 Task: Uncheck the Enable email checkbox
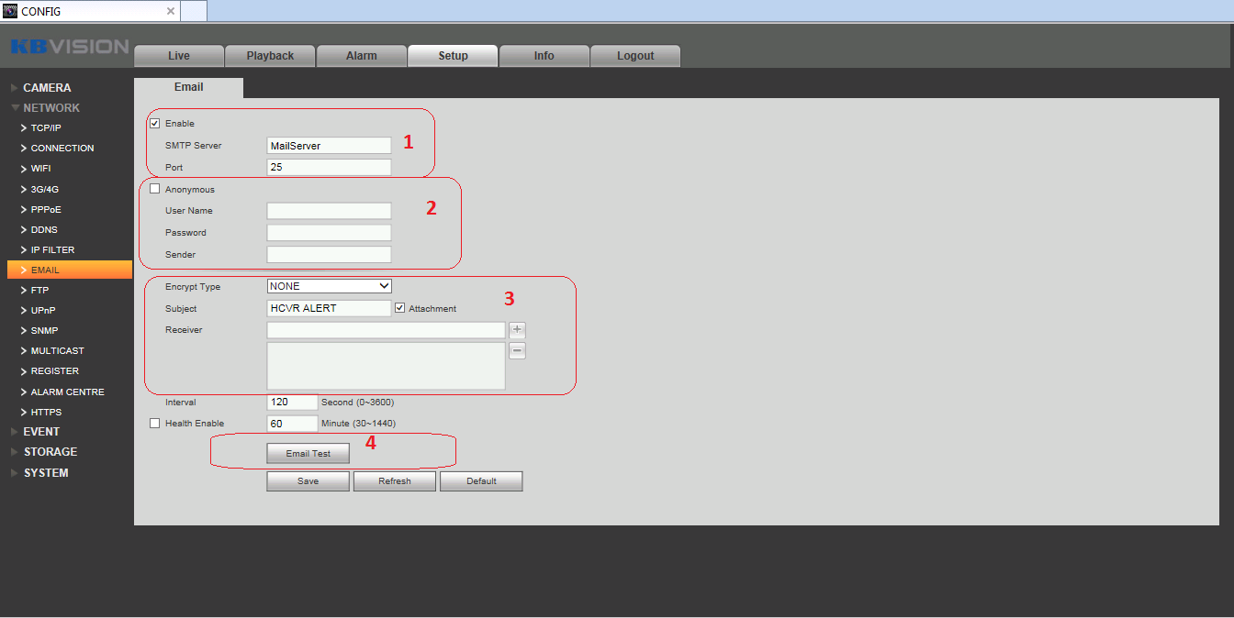tap(154, 124)
